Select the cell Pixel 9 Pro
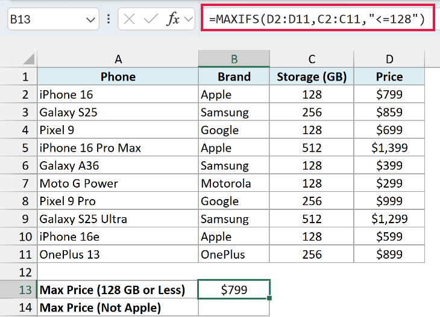Image resolution: width=440 pixels, height=317 pixels. (118, 201)
